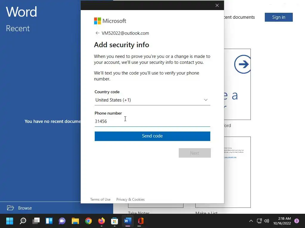Click the back arrow beside VM52022@outlook.com

(97, 33)
